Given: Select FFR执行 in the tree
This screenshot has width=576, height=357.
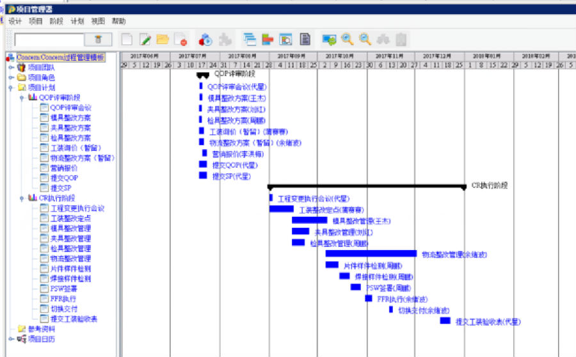Looking at the screenshot, I should tap(63, 299).
